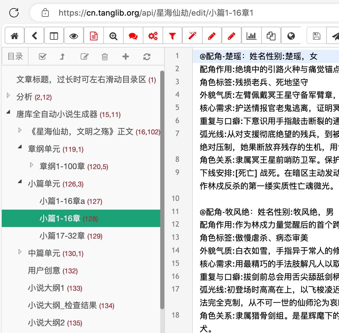The image size is (339, 333).
Task: Open 小篇1-16章a (127)
Action: pos(71,201)
